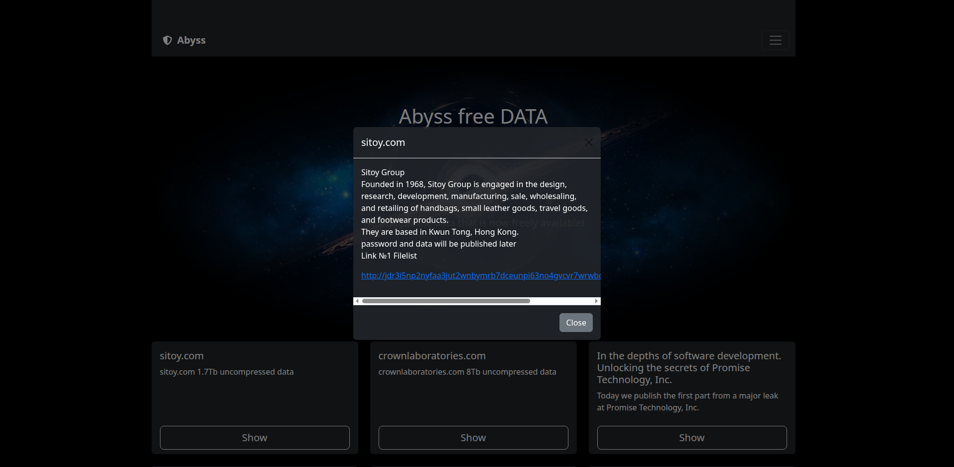Click the scrollbar right arrow in the dialog
954x467 pixels.
click(x=596, y=301)
